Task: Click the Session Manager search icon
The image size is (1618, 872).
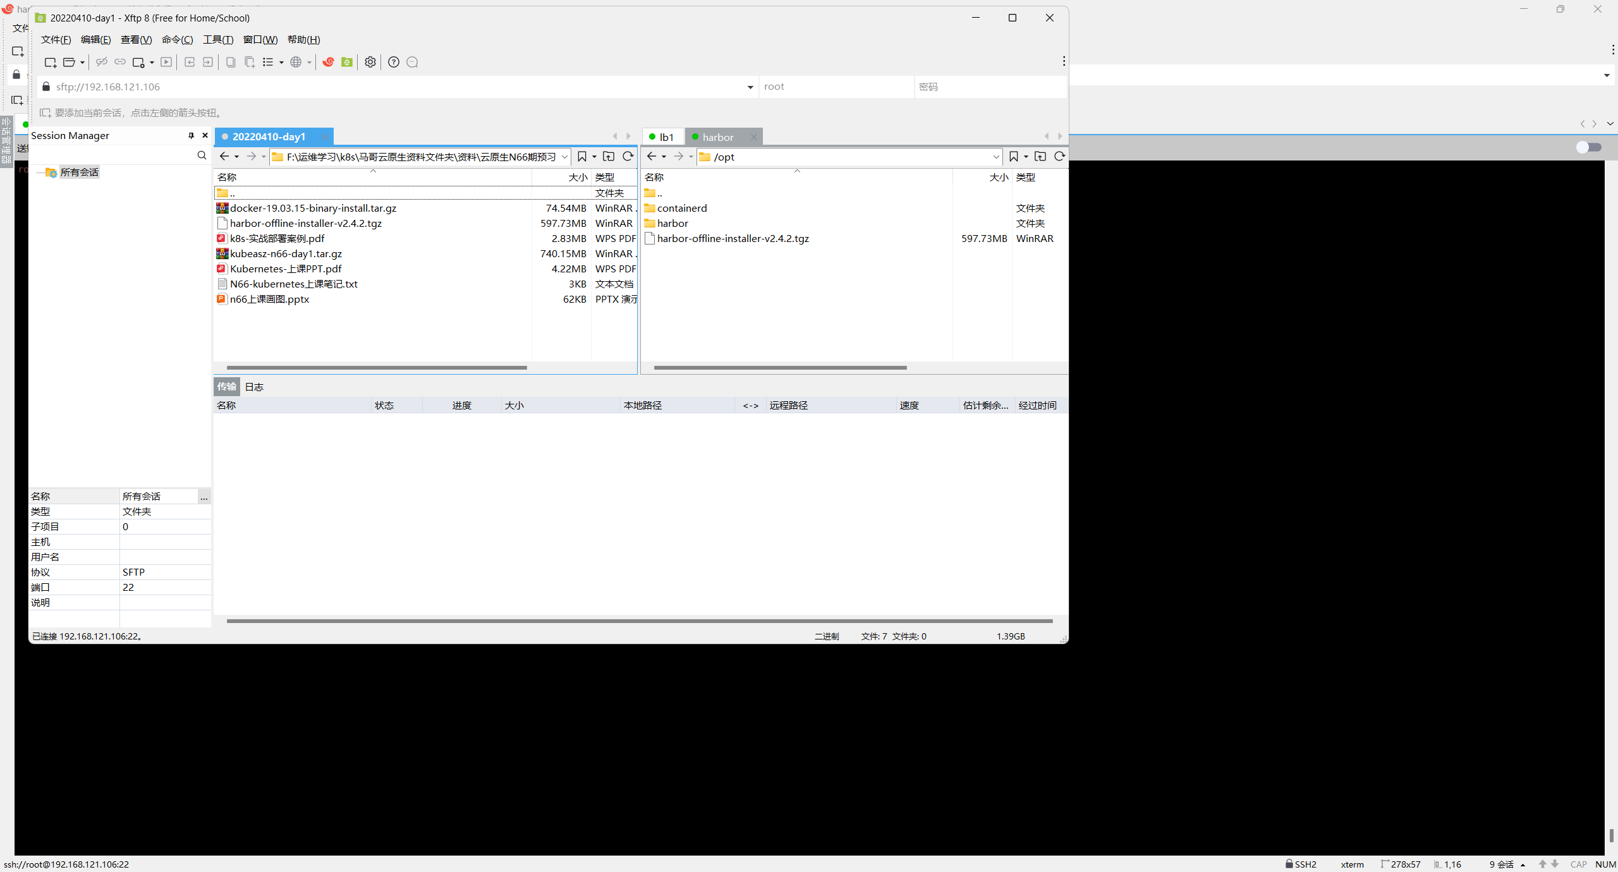Action: pos(202,155)
